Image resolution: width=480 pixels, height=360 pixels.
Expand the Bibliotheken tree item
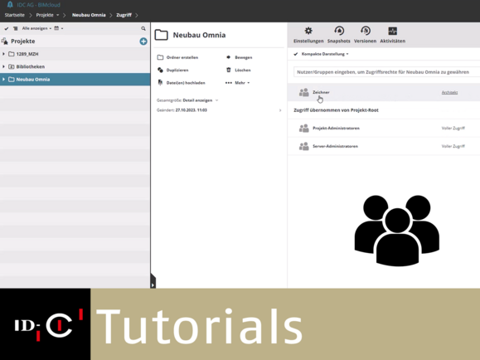click(3, 66)
